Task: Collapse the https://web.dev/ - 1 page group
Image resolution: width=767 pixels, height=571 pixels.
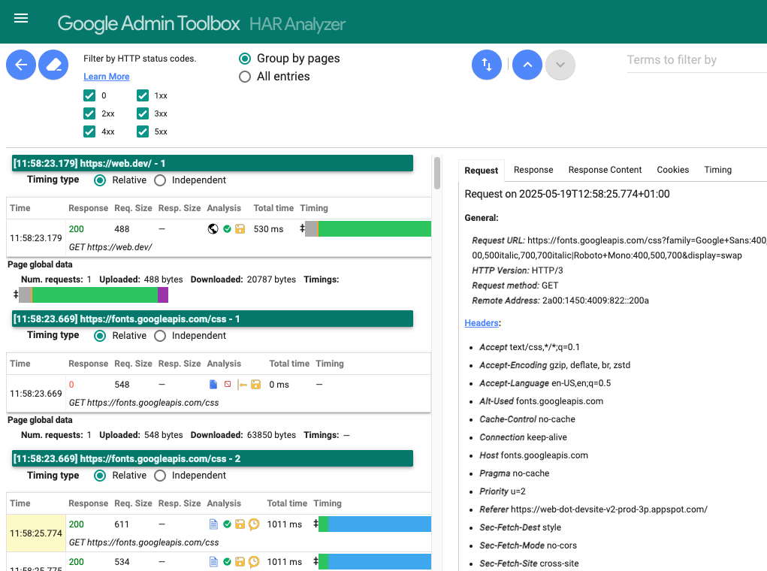Action: tap(213, 164)
